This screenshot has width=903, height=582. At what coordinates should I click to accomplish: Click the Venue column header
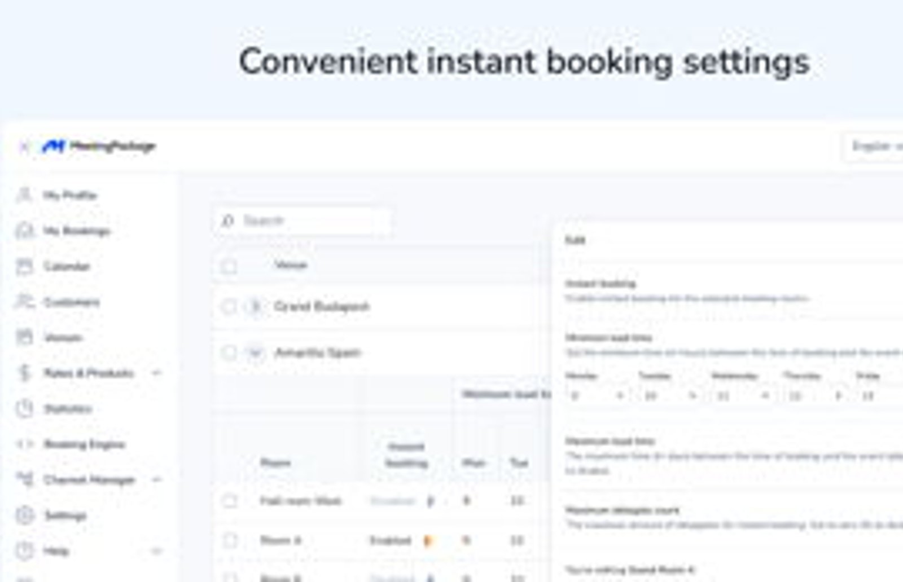(x=291, y=265)
